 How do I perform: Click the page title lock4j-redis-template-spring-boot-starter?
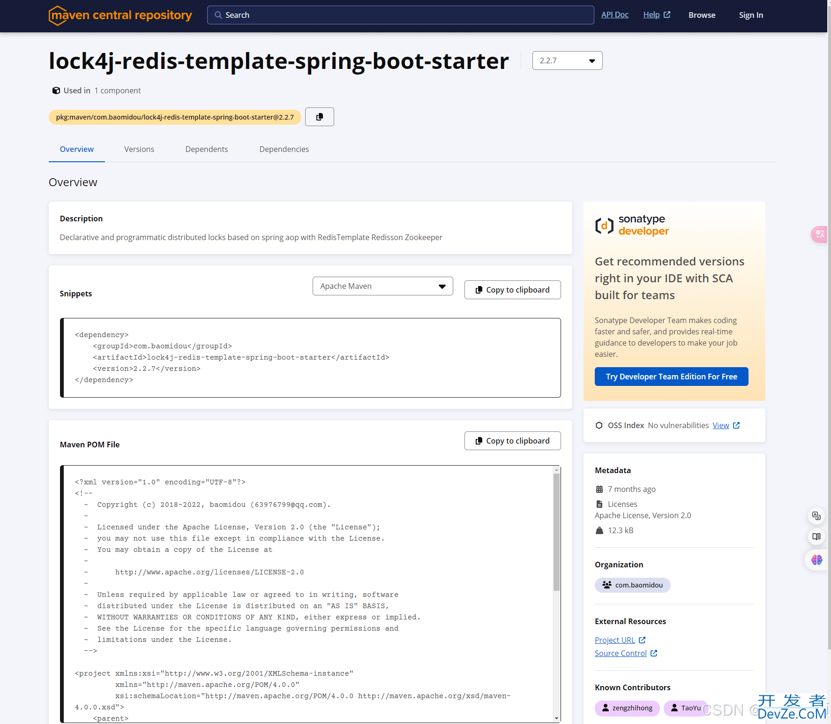click(279, 61)
